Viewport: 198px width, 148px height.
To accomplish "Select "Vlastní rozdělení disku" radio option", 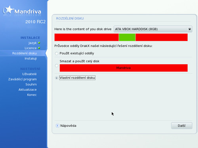I will click(x=57, y=78).
